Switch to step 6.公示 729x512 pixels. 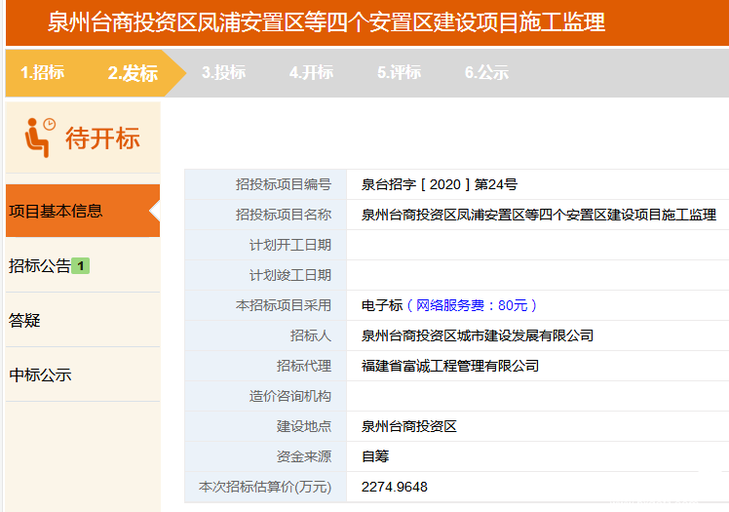[486, 72]
